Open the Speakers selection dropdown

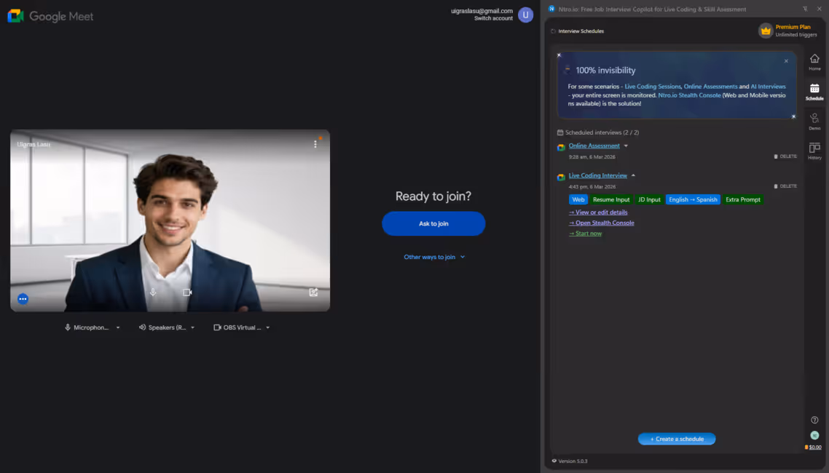click(192, 327)
